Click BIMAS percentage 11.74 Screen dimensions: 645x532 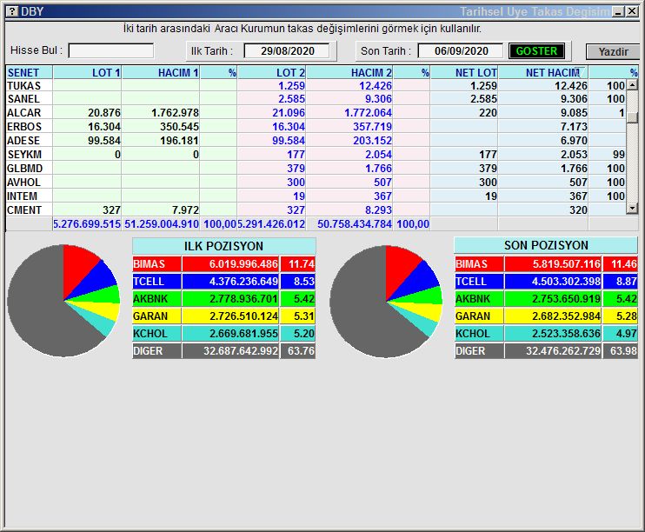coord(302,263)
